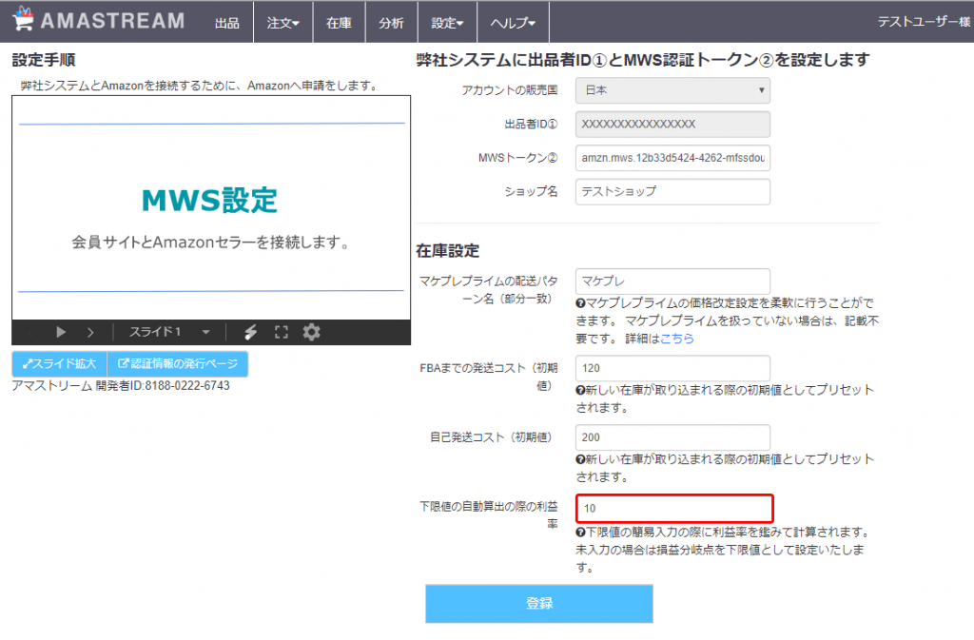The width and height of the screenshot is (974, 640).
Task: Open the 認証情報の発行ページ button
Action: [178, 364]
